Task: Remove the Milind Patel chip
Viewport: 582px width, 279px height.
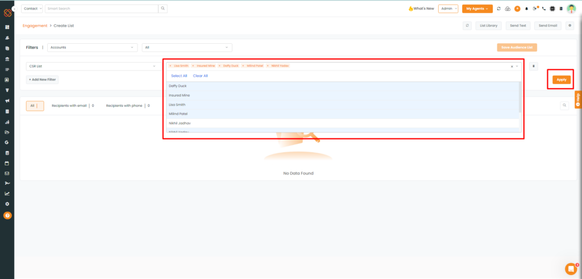Action: (243, 66)
